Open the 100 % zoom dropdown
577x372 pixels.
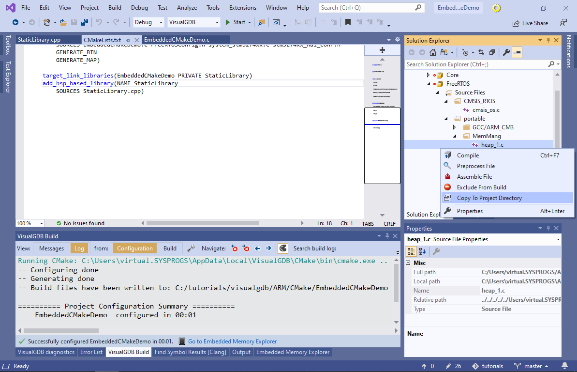pos(30,223)
